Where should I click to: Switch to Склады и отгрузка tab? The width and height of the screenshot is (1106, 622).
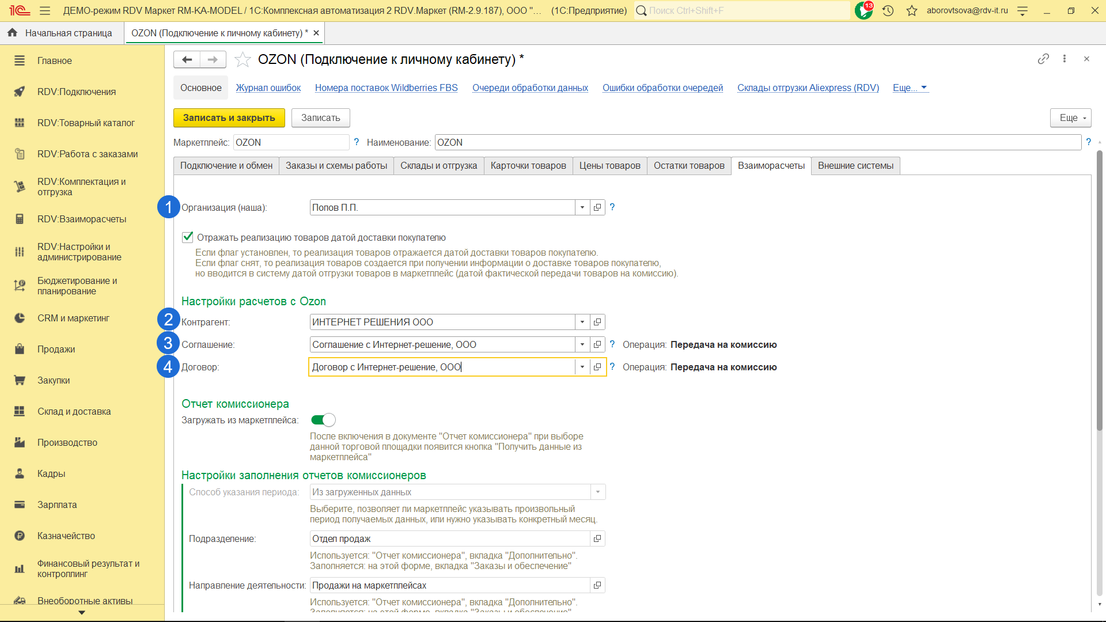(x=438, y=166)
